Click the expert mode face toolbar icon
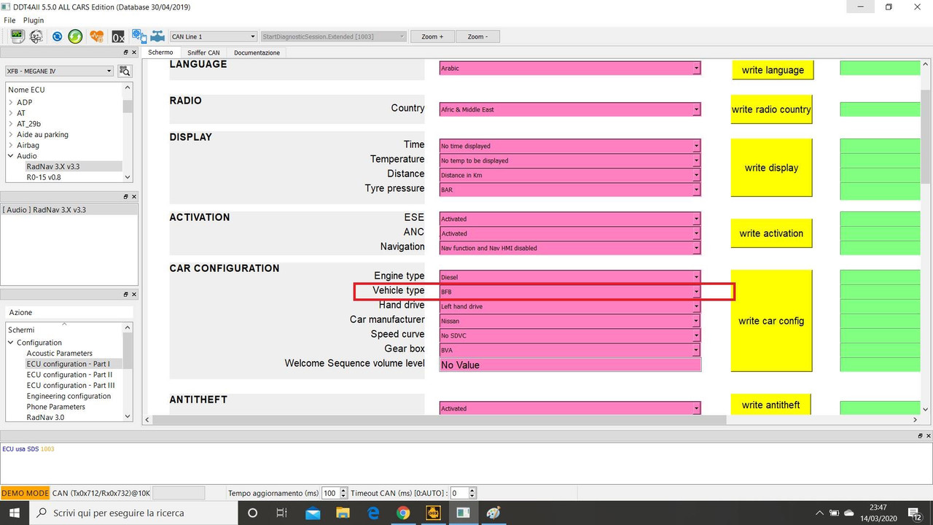Viewport: 933px width, 525px height. 36,36
